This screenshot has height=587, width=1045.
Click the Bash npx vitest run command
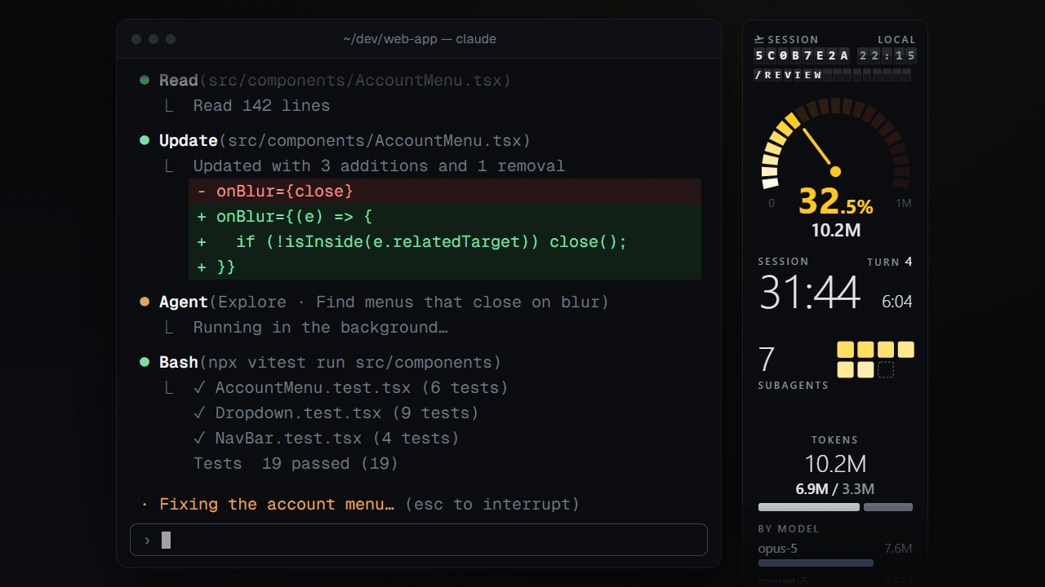coord(330,362)
